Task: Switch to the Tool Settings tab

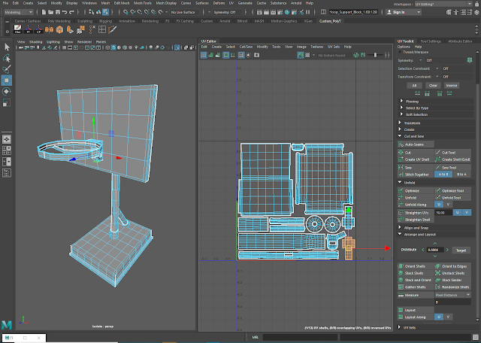Action: click(x=431, y=40)
